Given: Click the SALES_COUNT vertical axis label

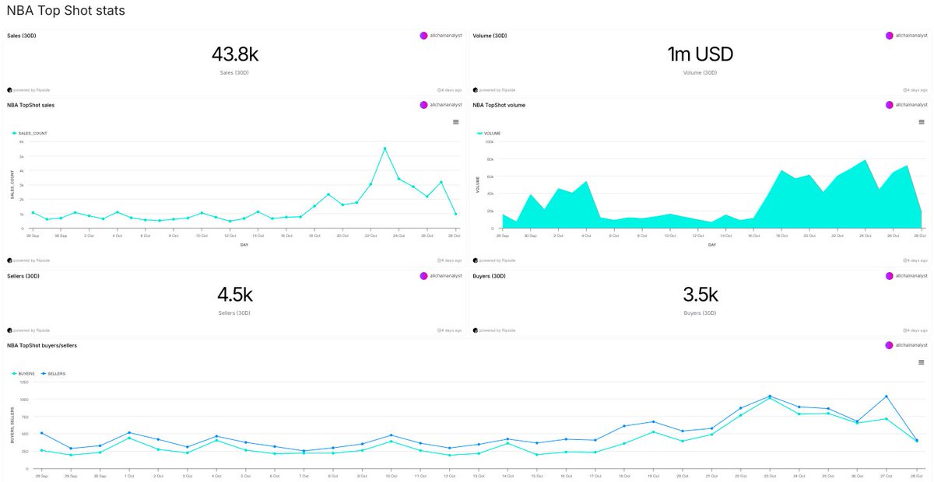Looking at the screenshot, I should point(12,184).
